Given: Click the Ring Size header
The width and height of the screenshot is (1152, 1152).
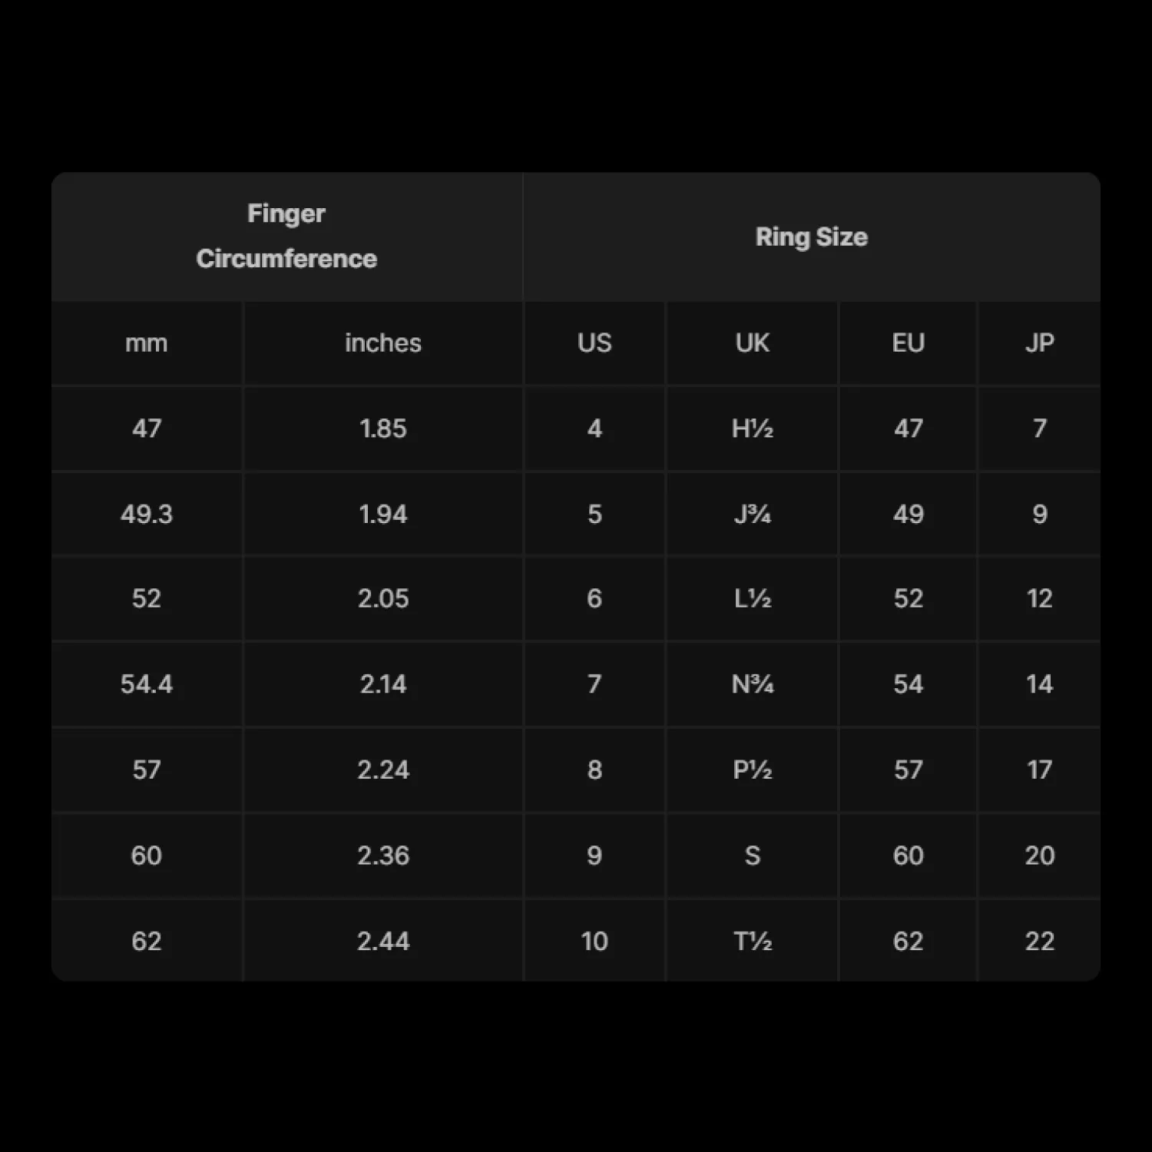Looking at the screenshot, I should coord(811,237).
